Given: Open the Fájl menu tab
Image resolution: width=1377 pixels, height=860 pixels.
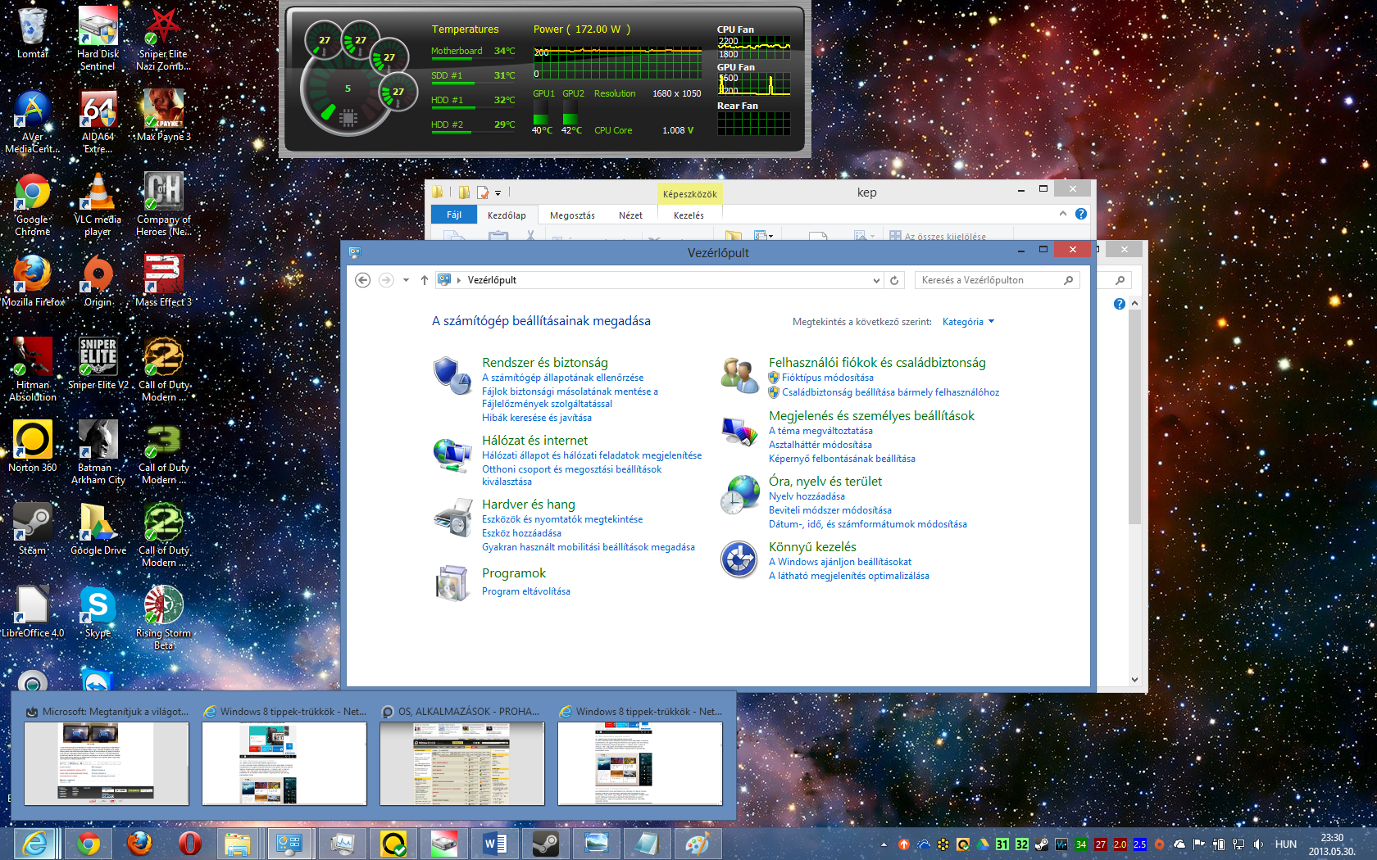Looking at the screenshot, I should click(453, 215).
